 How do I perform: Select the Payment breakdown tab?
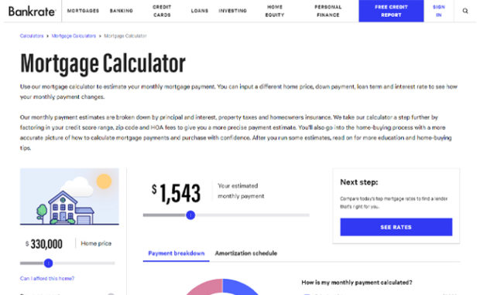(x=177, y=253)
